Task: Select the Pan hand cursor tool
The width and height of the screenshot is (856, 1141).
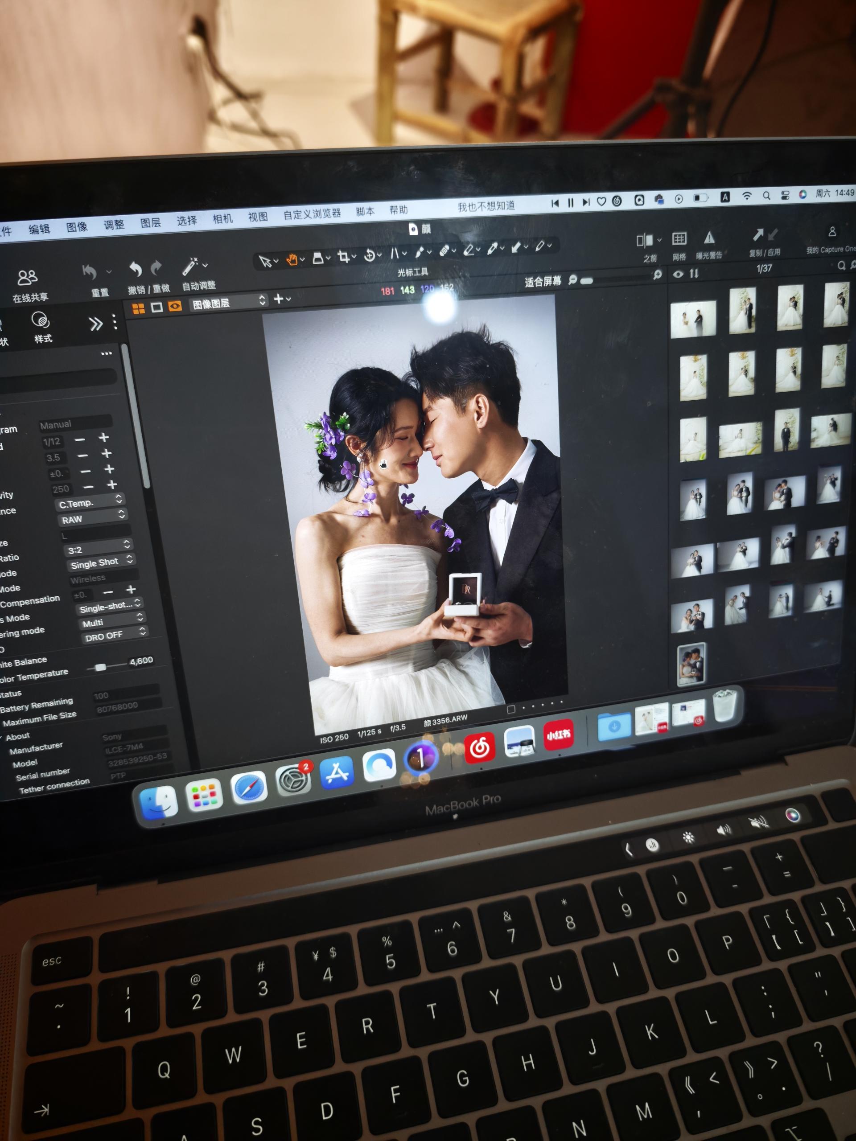Action: coord(292,260)
